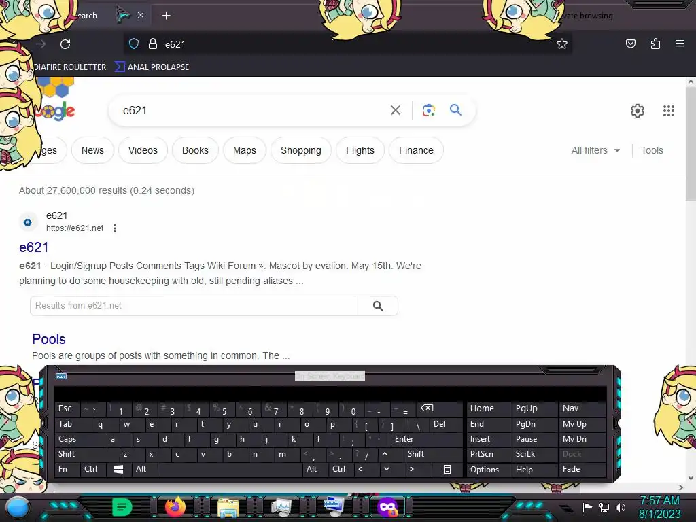This screenshot has height=522, width=696.
Task: Open the Tools search options
Action: (x=652, y=150)
